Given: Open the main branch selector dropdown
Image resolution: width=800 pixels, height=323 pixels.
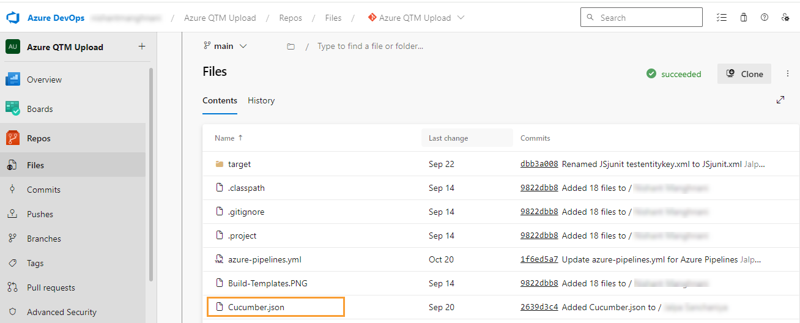Looking at the screenshot, I should coord(225,46).
